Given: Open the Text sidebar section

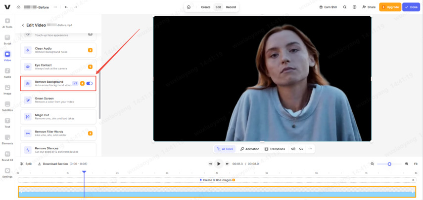Looking at the screenshot, I should pyautogui.click(x=7, y=123).
